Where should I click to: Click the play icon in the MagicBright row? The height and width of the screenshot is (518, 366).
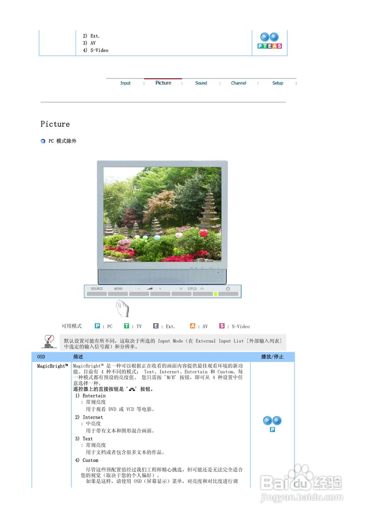click(x=268, y=421)
